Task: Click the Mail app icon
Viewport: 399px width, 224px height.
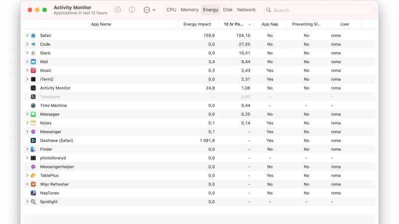Action: [33, 62]
